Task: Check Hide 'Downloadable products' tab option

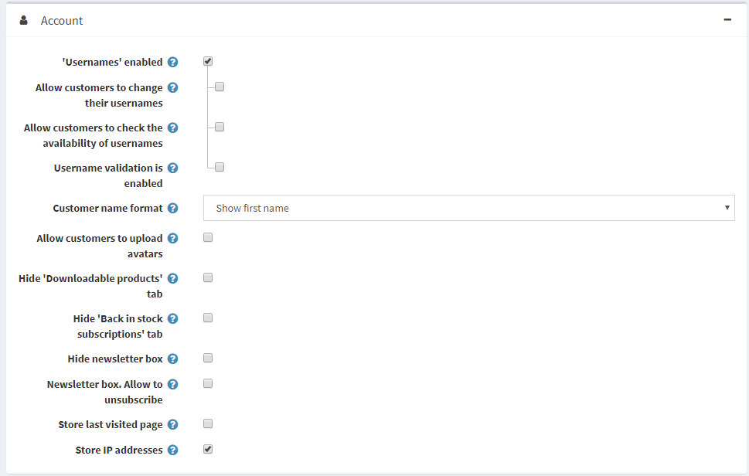Action: tap(208, 277)
